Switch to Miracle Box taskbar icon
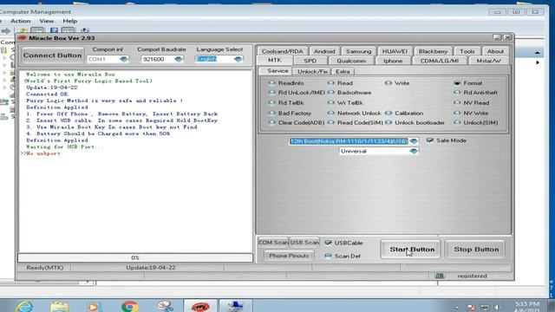 click(200, 306)
